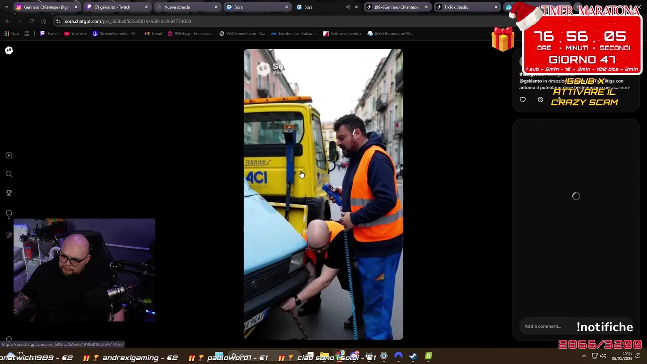Open the Sora sidebar search icon
The image size is (647, 364).
click(9, 174)
